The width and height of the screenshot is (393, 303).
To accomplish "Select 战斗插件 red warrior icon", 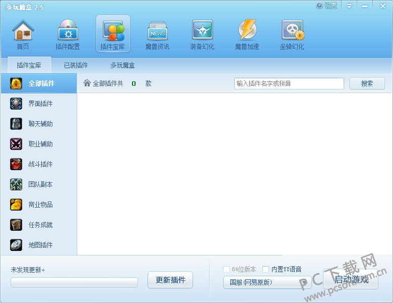I will point(16,164).
